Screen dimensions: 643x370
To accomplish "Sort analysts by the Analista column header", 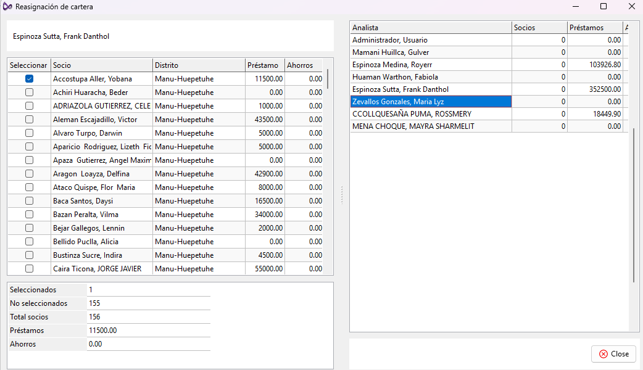I will click(431, 28).
